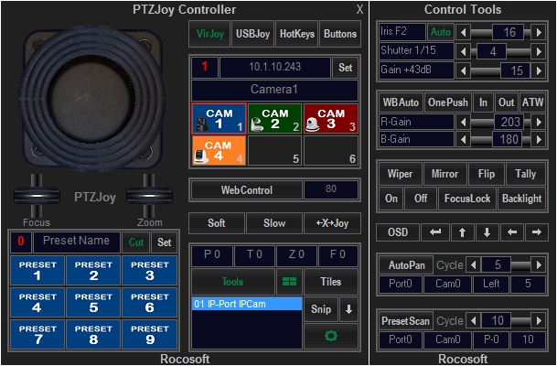Click the Snip button
The height and width of the screenshot is (366, 557).
pos(321,309)
